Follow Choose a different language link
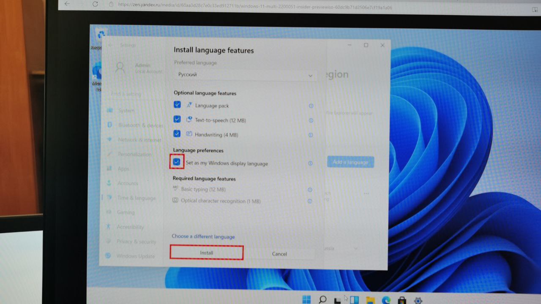The height and width of the screenshot is (304, 541). coord(203,236)
